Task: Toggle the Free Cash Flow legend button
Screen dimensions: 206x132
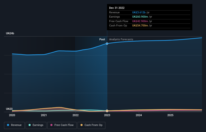Action: click(62, 125)
